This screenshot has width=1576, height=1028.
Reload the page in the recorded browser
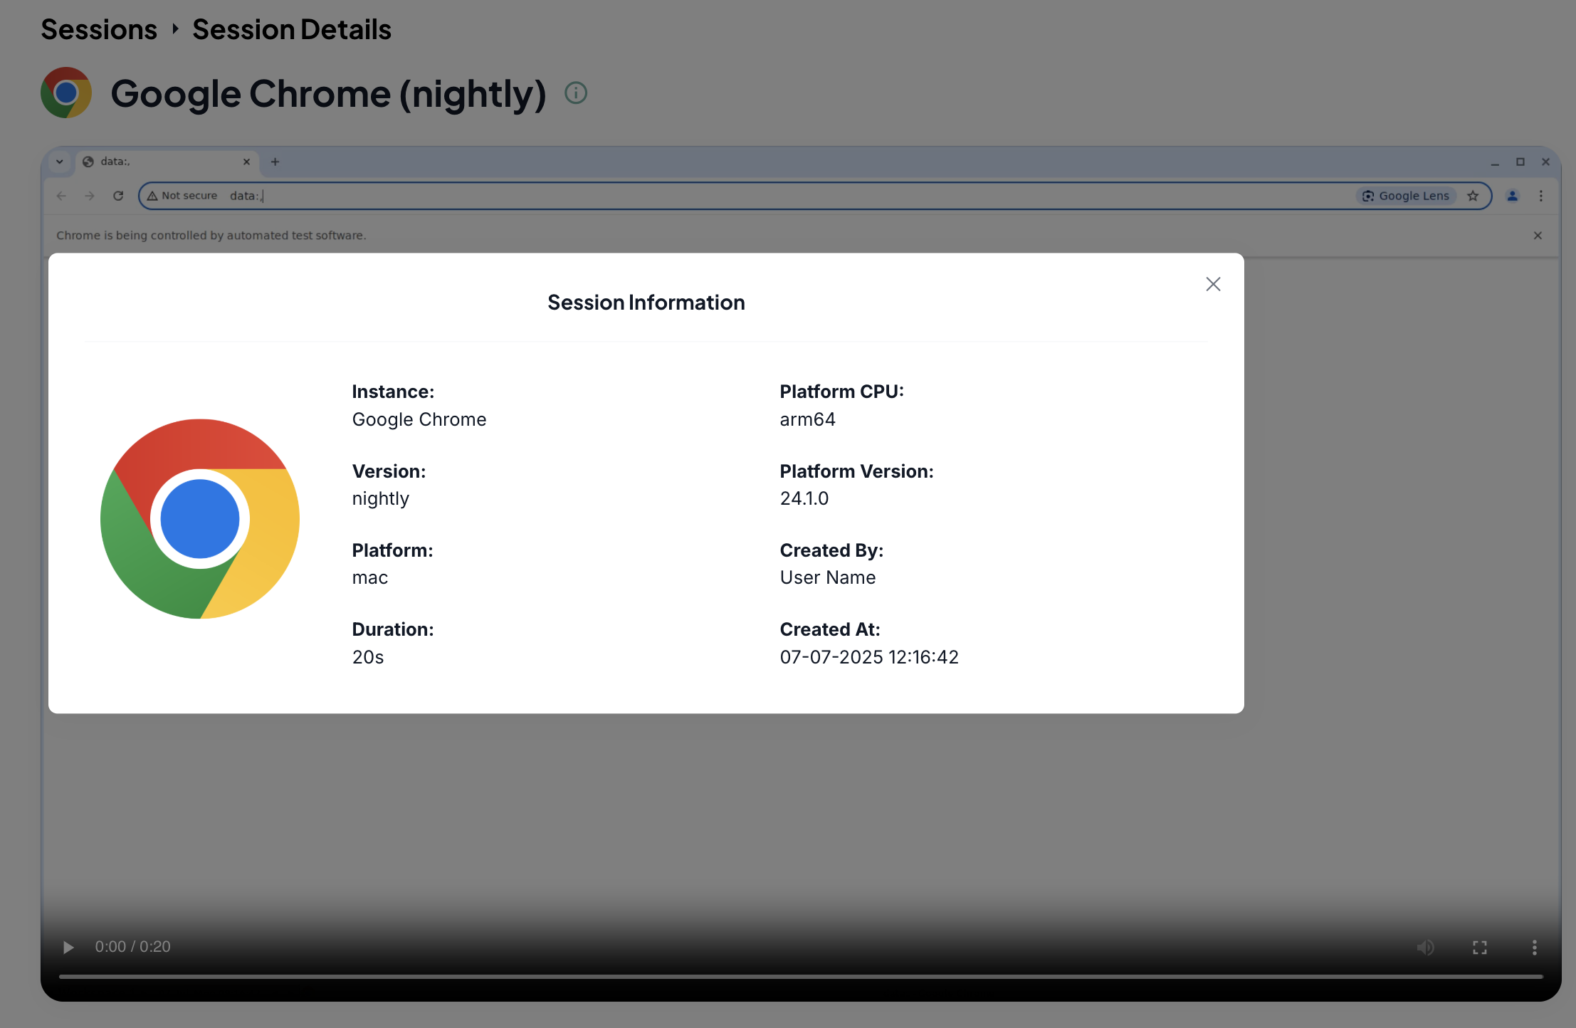[x=118, y=196]
